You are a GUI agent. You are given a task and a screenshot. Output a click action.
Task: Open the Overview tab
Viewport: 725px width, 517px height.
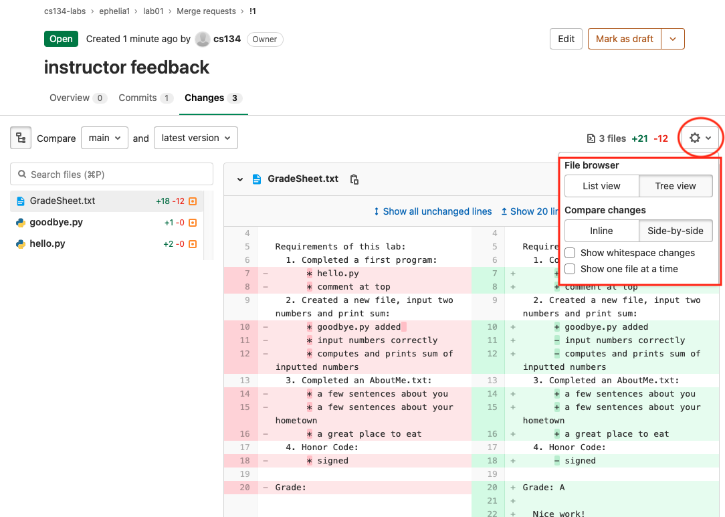tap(78, 98)
